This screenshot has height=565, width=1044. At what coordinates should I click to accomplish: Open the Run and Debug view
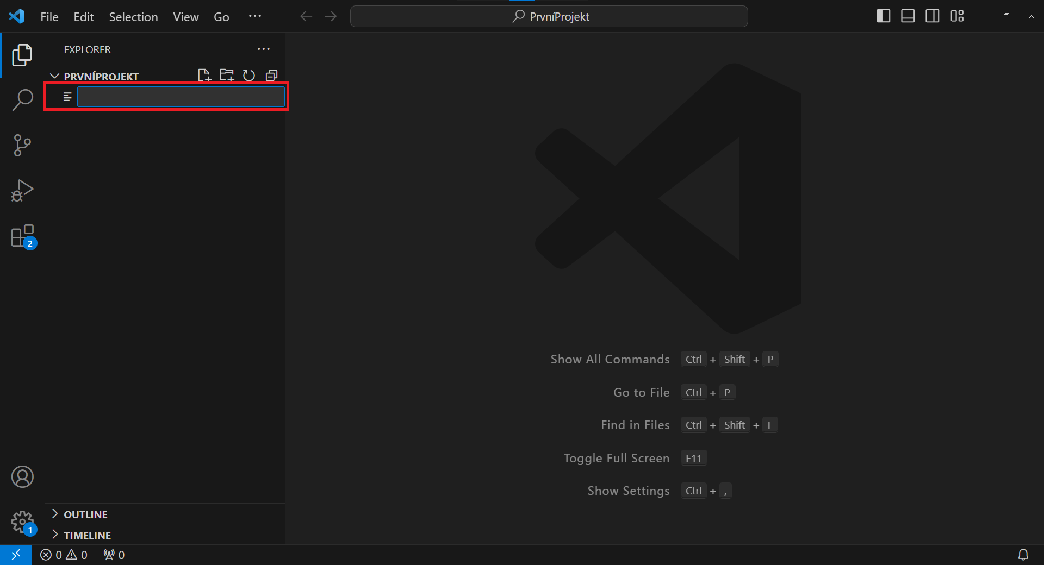click(22, 190)
